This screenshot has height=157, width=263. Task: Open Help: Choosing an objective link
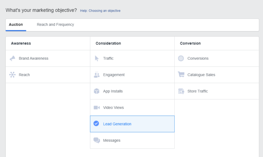click(x=100, y=11)
